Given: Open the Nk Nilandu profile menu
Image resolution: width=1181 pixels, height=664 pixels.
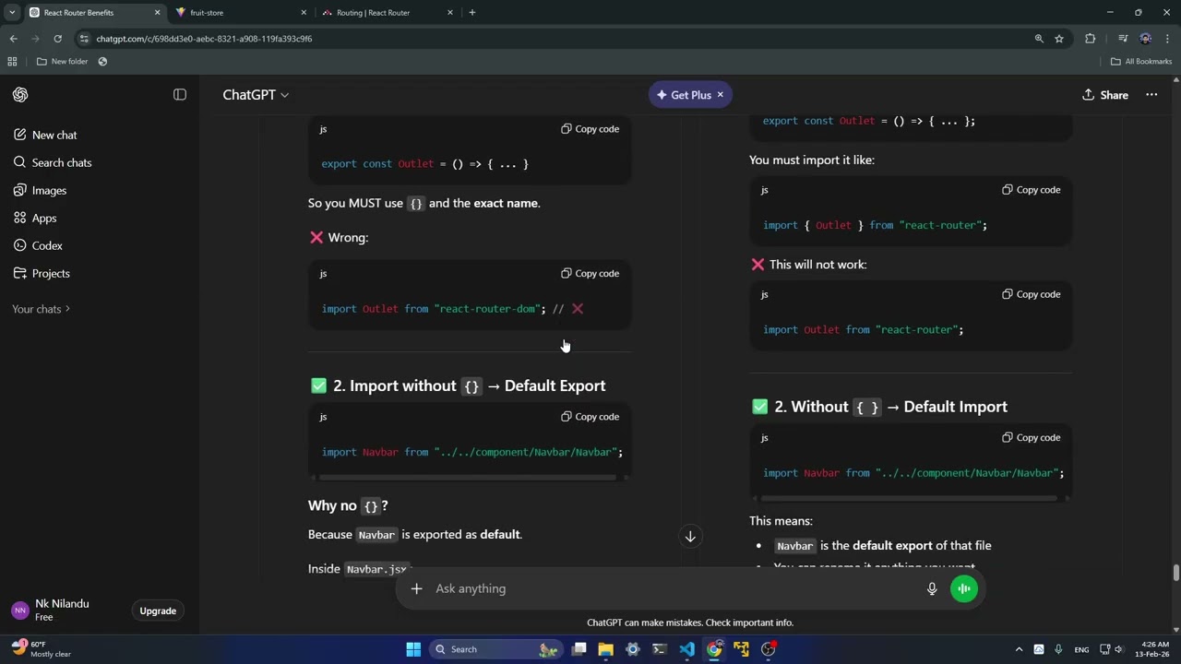Looking at the screenshot, I should click(x=62, y=611).
